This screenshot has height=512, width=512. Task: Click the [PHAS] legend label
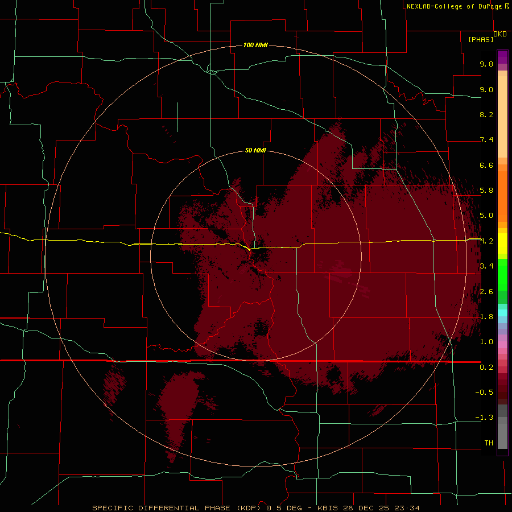coord(481,40)
